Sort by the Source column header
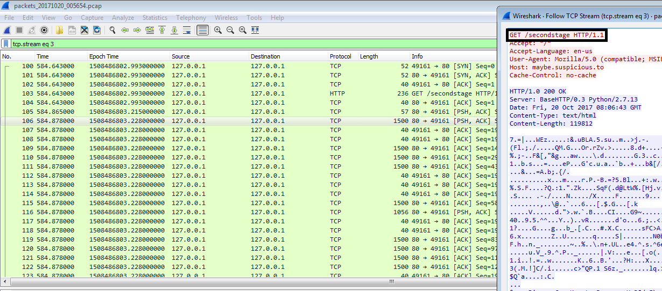This screenshot has width=662, height=291. [x=209, y=56]
